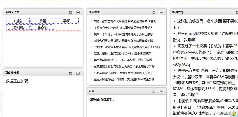Open the 王志文回应"被退出"风波 news link
This screenshot has width=238, height=117.
(124, 79)
